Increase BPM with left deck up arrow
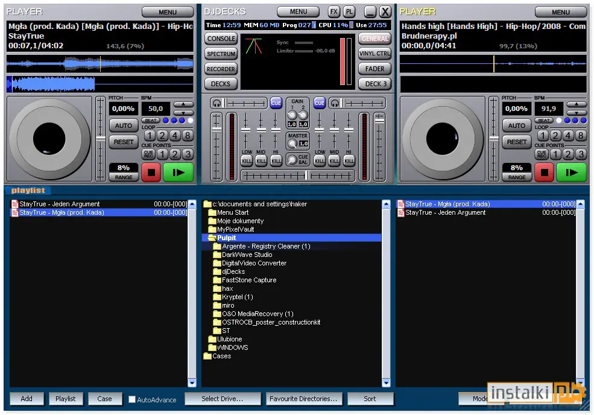 183,104
